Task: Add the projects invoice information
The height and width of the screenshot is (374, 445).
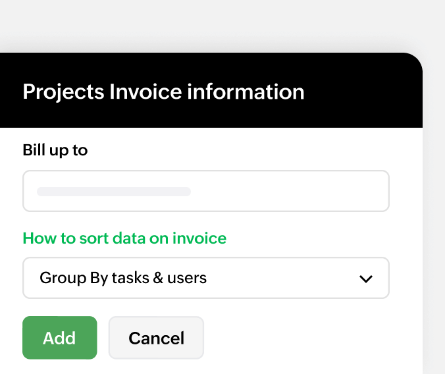Action: pyautogui.click(x=59, y=338)
